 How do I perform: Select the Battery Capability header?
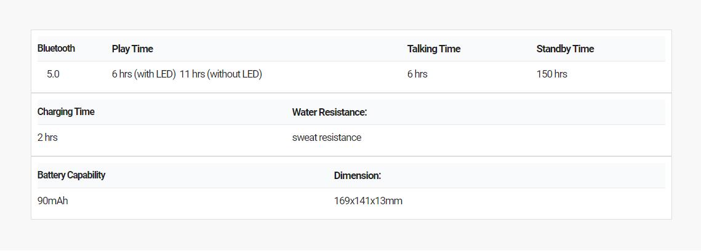coord(71,175)
